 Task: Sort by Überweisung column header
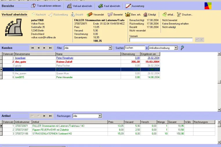click(131, 54)
